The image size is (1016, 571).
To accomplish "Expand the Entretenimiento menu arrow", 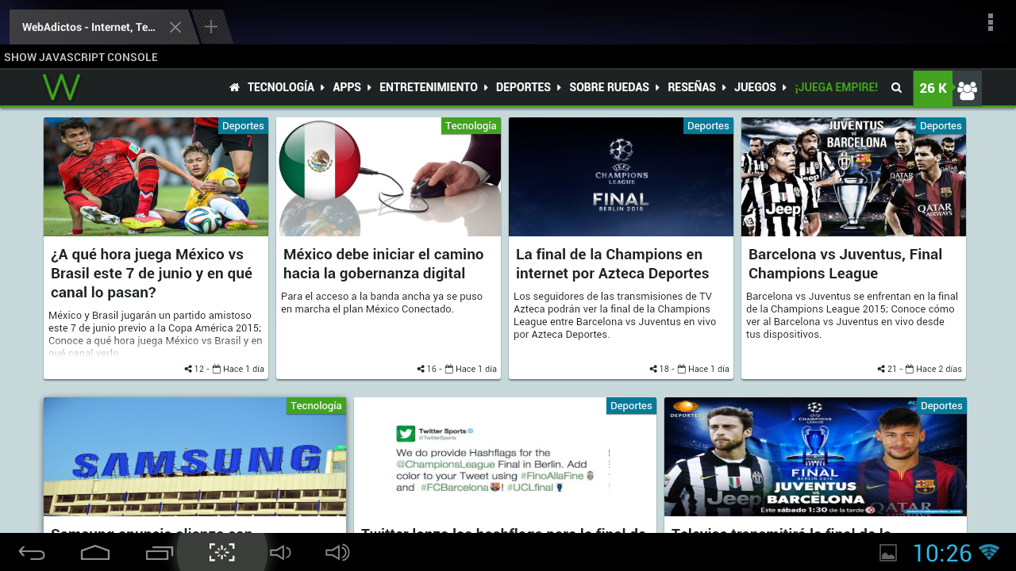I will point(486,87).
